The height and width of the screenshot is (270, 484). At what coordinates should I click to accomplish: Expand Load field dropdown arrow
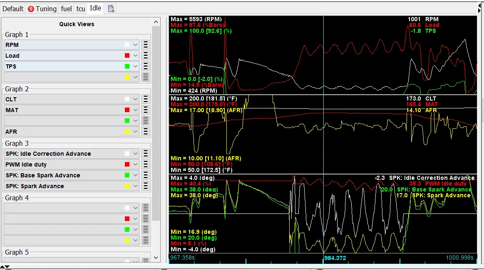pos(135,56)
